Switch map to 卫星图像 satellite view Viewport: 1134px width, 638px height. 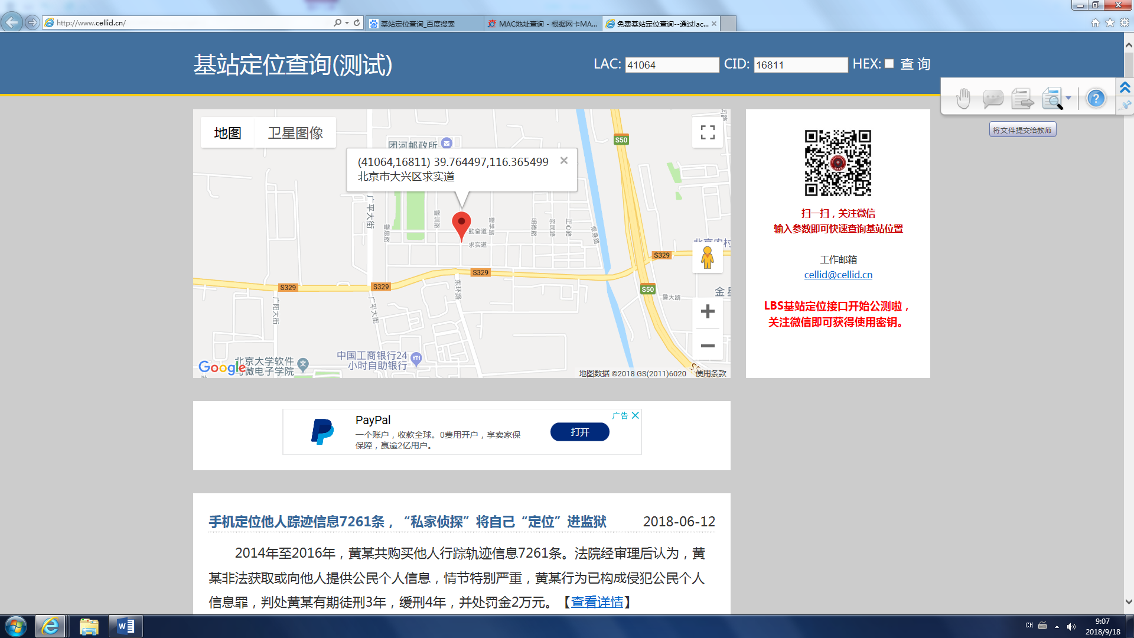[295, 133]
